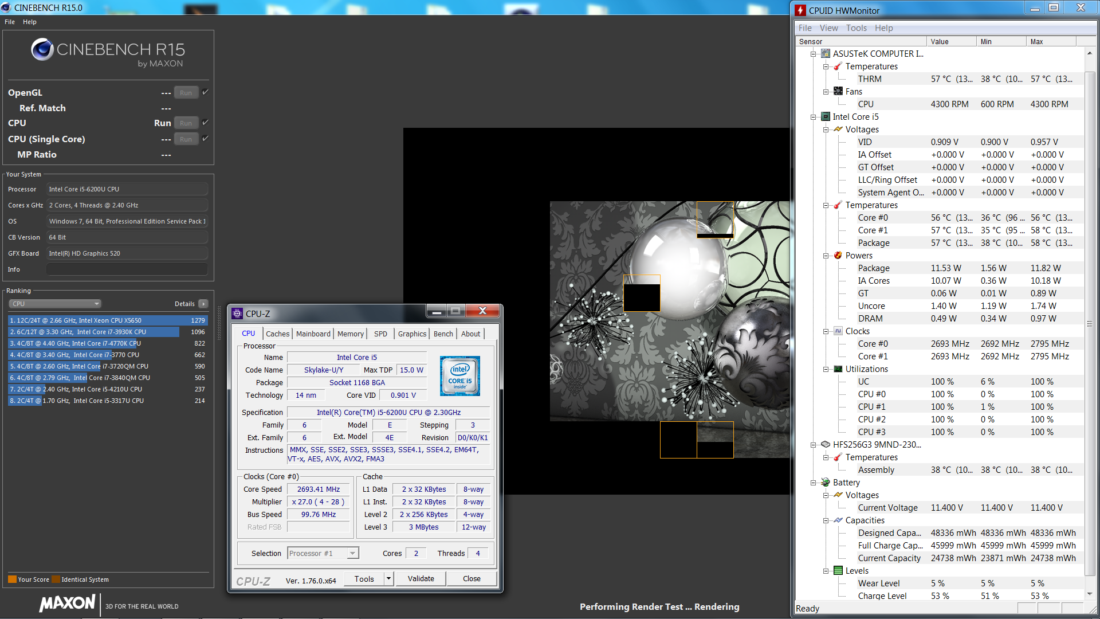Click the Capacities icon in HWMonitor

tap(838, 520)
